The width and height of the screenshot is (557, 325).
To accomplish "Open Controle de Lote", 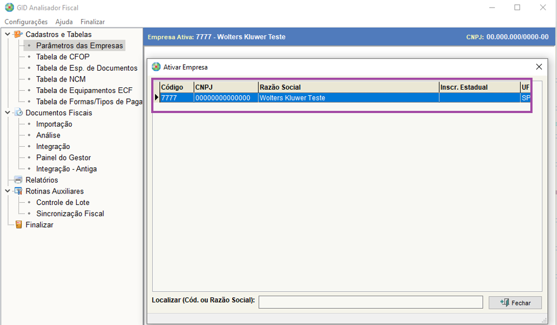I will click(x=63, y=202).
